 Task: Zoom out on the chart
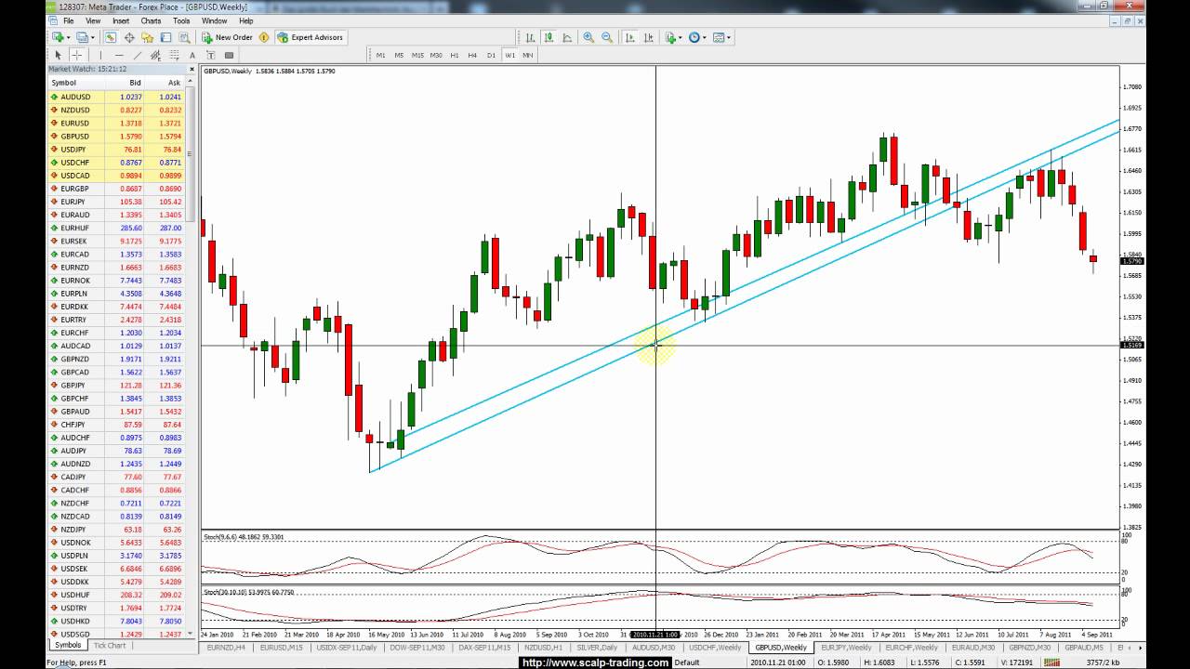pos(607,37)
